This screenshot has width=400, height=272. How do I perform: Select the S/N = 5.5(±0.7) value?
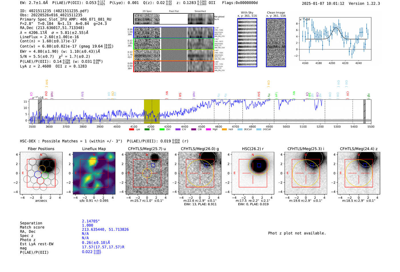37,56
